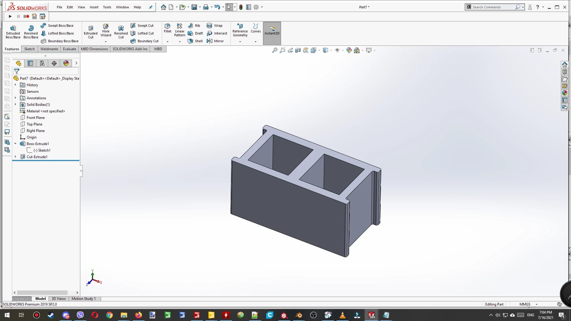The height and width of the screenshot is (321, 571).
Task: Open the Tools menu
Action: [107, 7]
